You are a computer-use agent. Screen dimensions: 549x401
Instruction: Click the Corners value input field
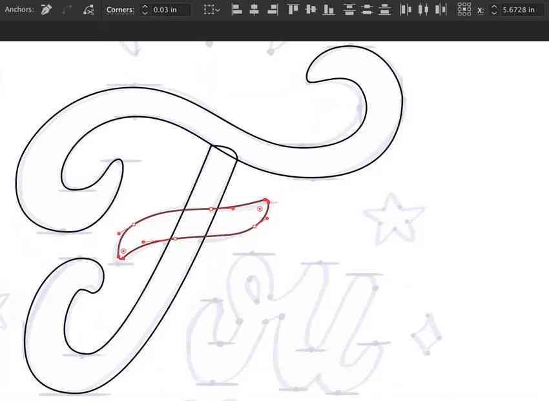(x=170, y=10)
